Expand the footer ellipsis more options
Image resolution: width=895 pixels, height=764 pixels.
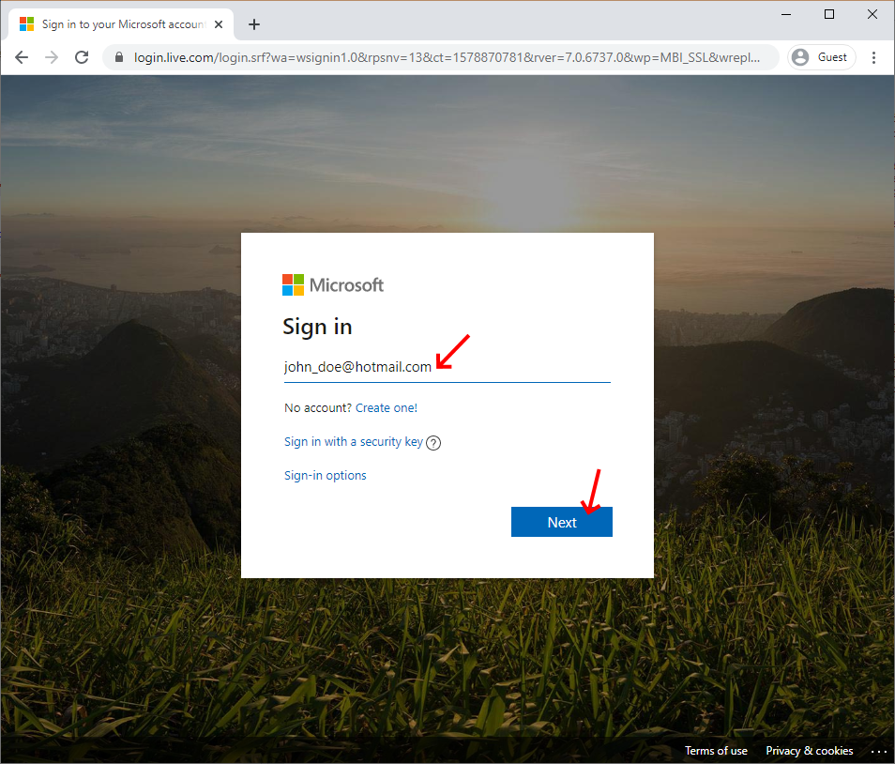coord(878,751)
